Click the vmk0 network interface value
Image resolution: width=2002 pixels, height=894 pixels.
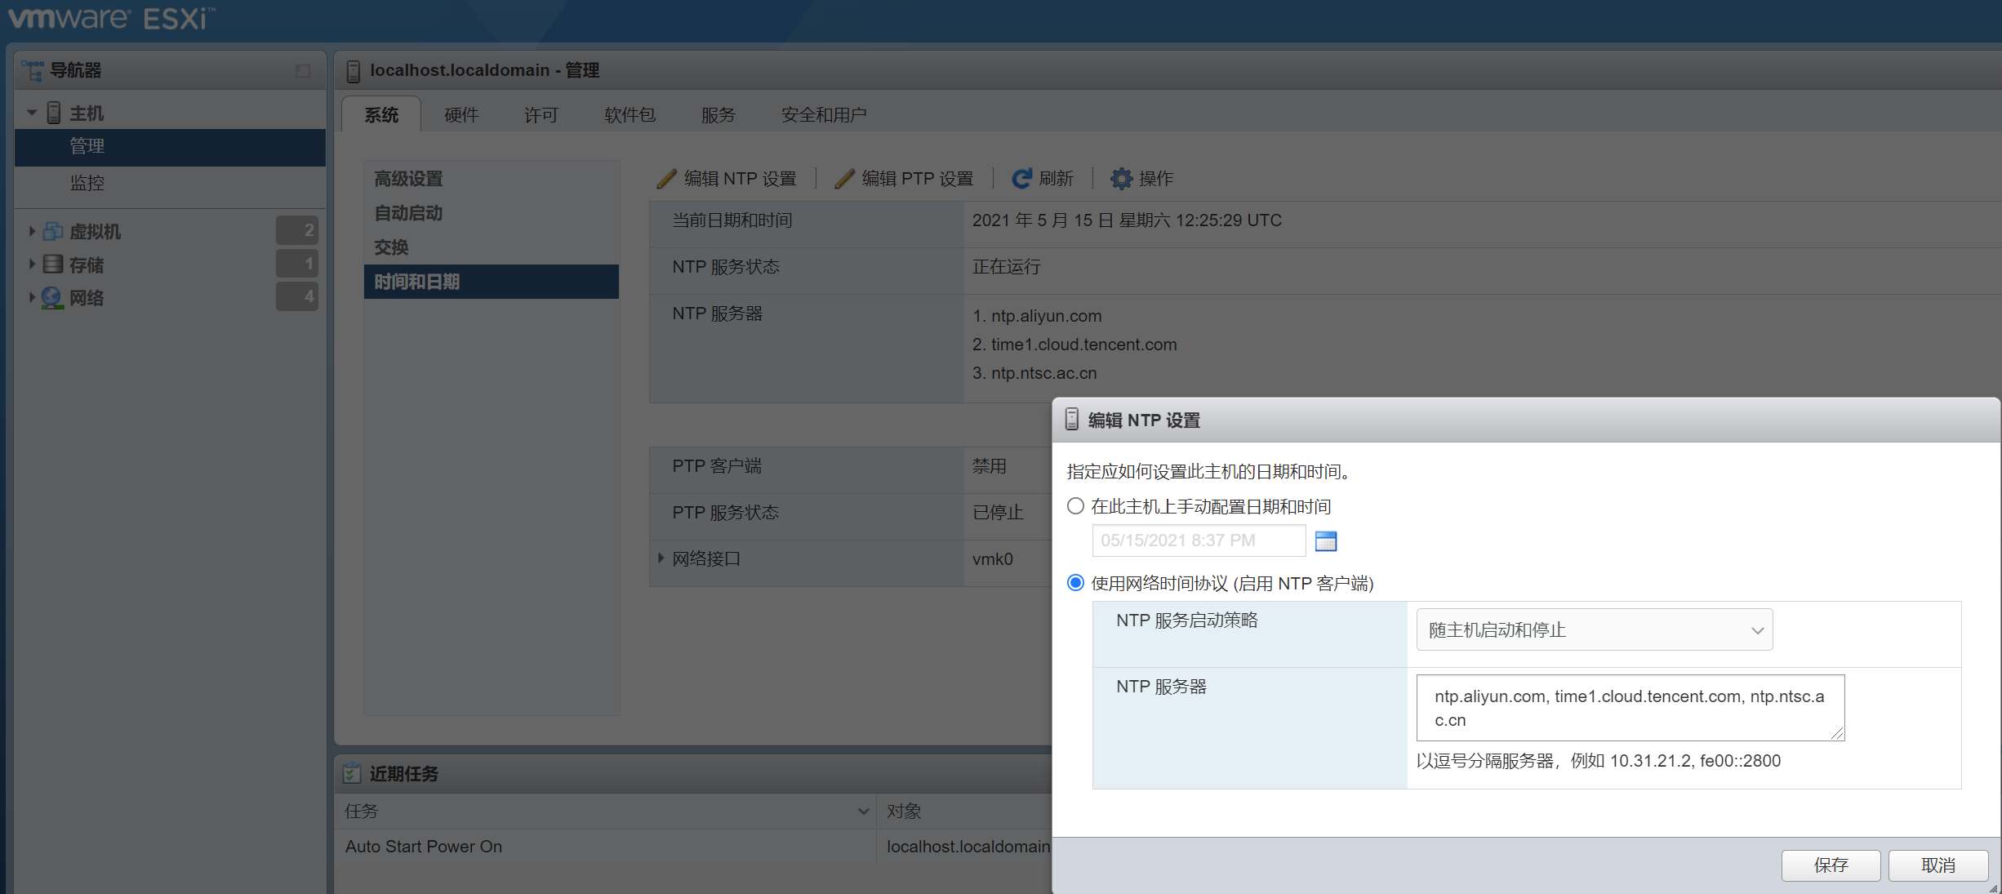(x=993, y=559)
